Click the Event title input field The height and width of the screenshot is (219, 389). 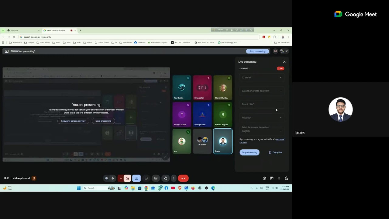[x=262, y=104]
